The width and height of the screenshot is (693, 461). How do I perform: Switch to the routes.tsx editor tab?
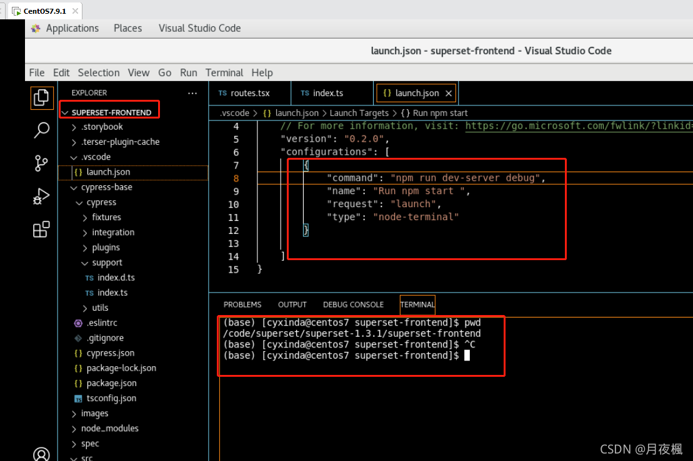pyautogui.click(x=250, y=93)
